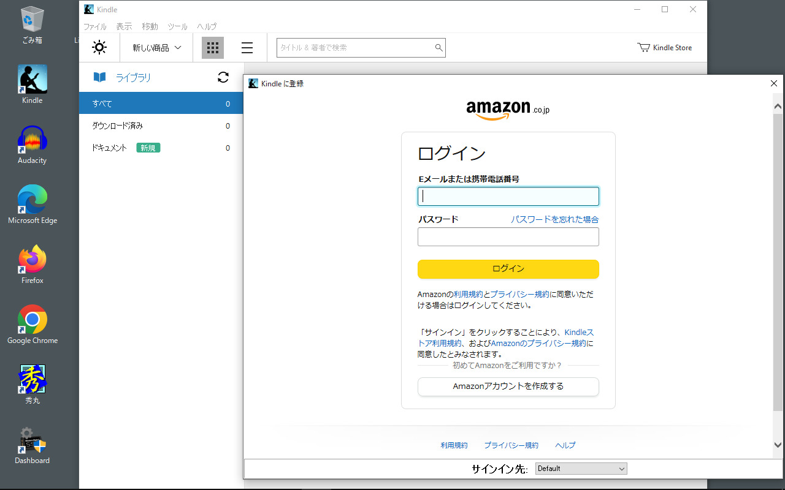Click Amazonアカウントを作成する button

(508, 386)
